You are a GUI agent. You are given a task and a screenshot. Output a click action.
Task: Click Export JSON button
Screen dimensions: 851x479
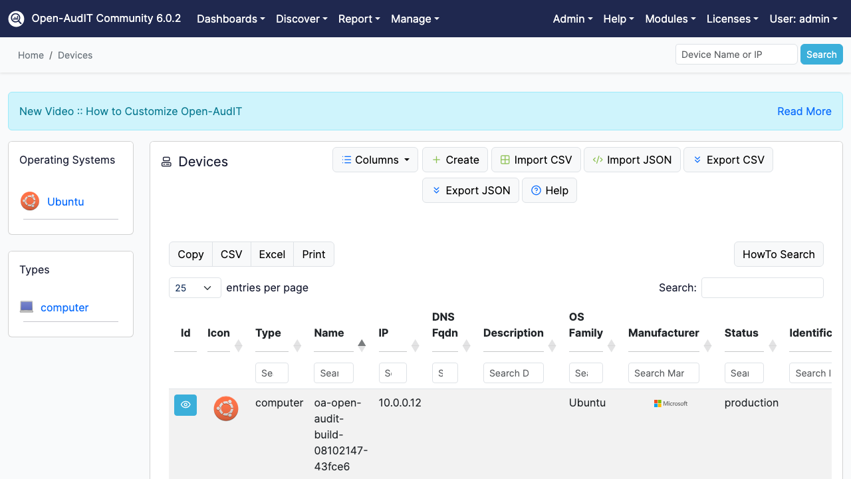click(471, 190)
